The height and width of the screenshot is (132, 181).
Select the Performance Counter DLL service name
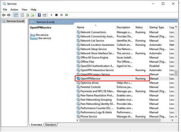pyautogui.click(x=97, y=108)
